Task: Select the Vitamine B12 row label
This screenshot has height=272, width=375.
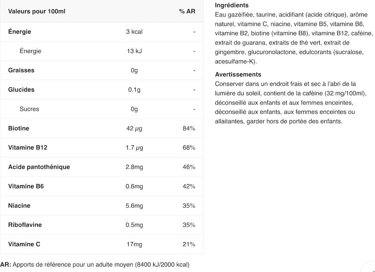Action: tap(28, 148)
